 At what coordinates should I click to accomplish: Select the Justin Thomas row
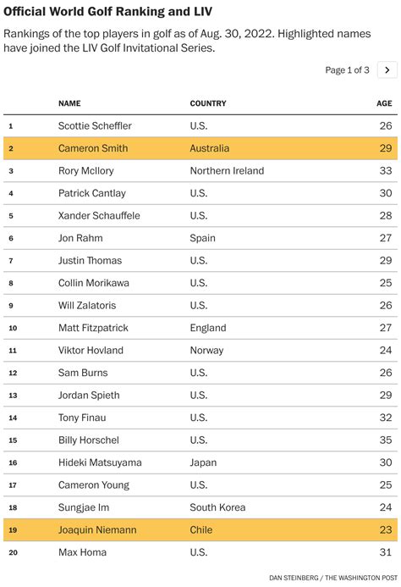pyautogui.click(x=200, y=261)
